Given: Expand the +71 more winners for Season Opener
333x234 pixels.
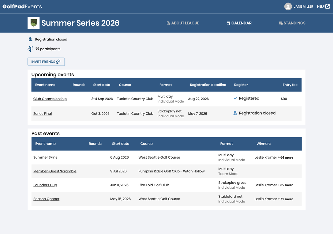Looking at the screenshot, I should point(286,199).
